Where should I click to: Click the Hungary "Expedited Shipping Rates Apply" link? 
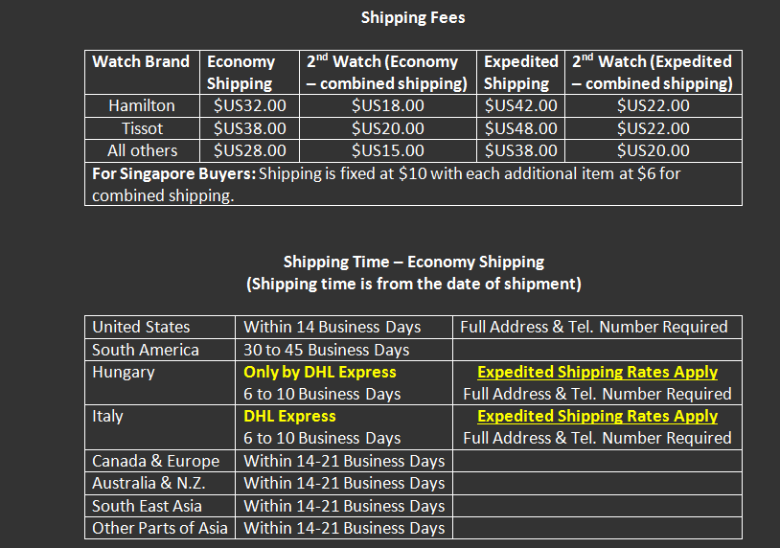tap(597, 373)
